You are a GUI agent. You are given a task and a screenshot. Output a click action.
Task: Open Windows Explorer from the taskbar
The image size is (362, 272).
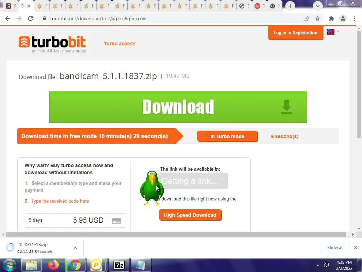point(31,265)
